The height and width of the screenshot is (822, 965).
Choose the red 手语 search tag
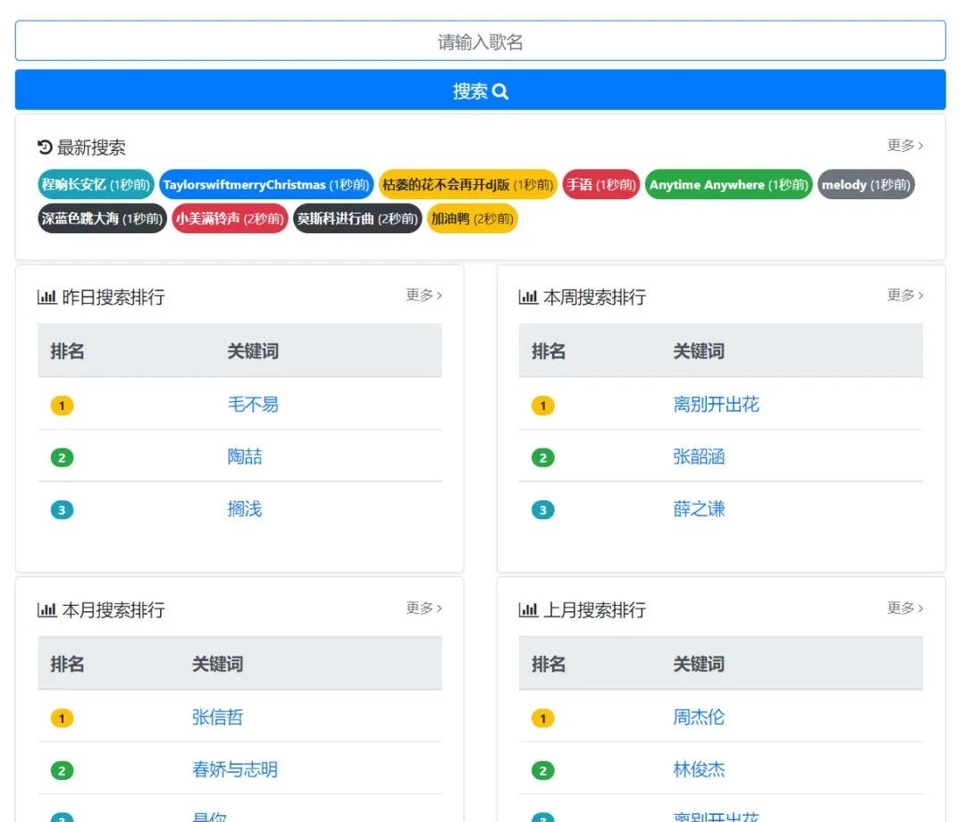pyautogui.click(x=600, y=185)
